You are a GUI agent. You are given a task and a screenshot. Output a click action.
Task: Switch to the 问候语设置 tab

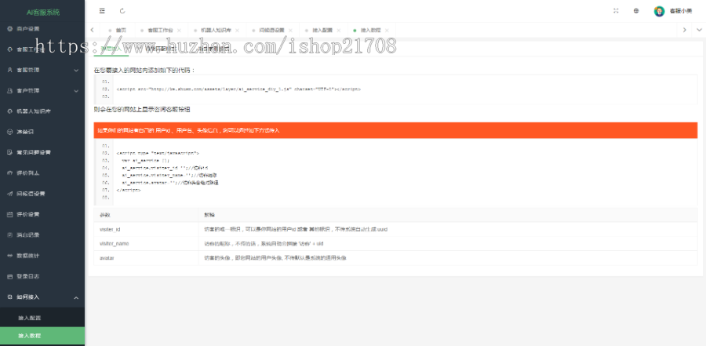tap(272, 30)
